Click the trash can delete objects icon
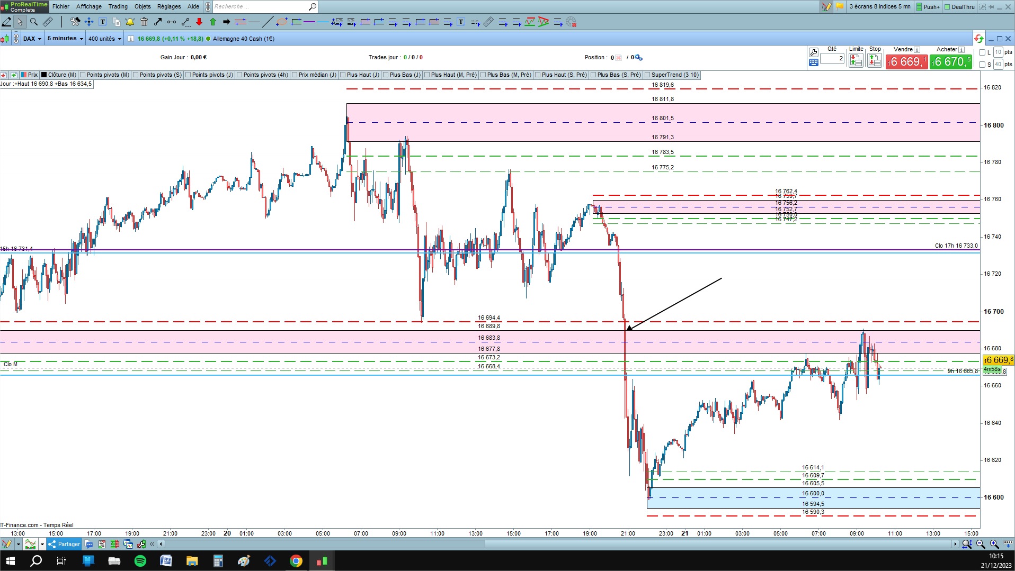 click(144, 22)
